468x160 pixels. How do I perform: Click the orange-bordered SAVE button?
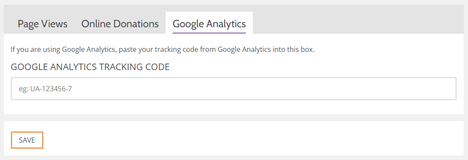[27, 140]
